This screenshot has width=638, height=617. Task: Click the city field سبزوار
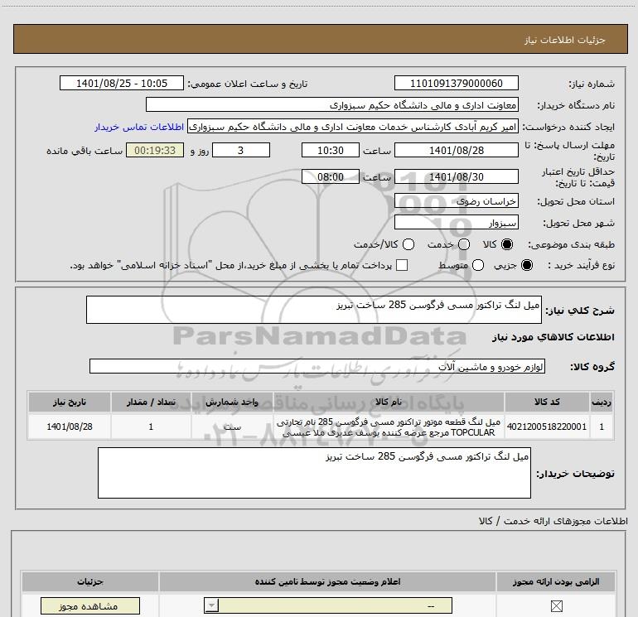click(456, 223)
